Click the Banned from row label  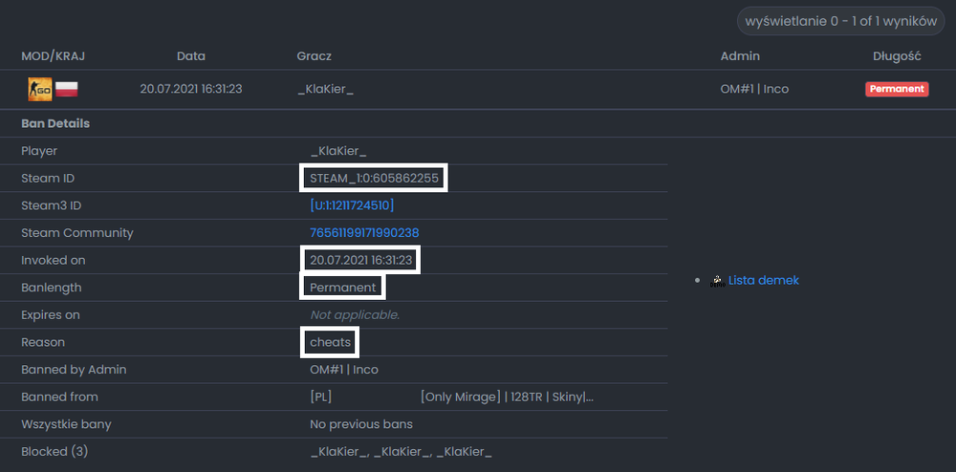coord(59,397)
